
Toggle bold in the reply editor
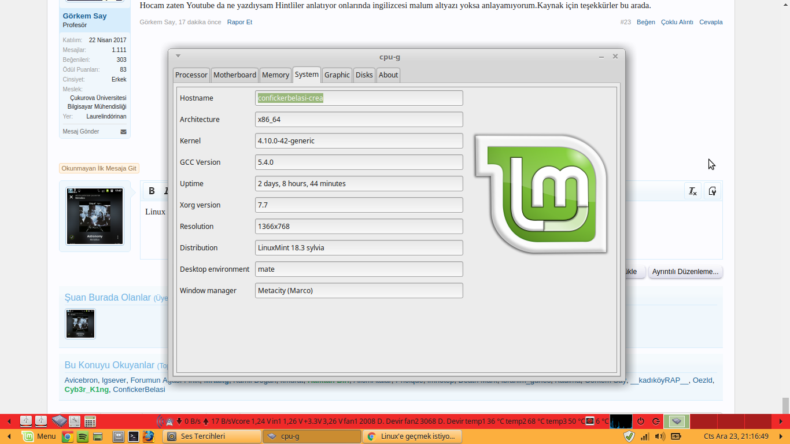point(152,191)
